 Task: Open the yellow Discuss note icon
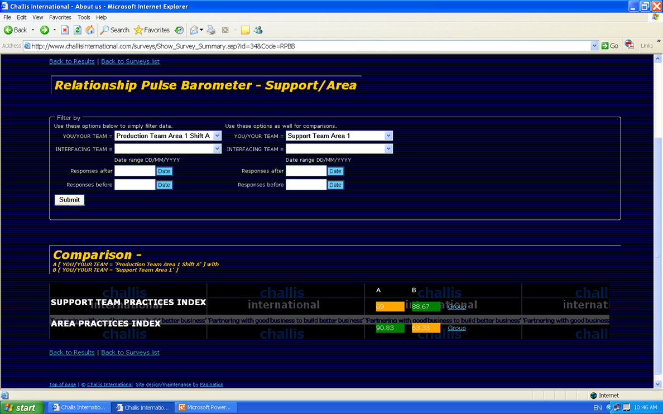245,30
